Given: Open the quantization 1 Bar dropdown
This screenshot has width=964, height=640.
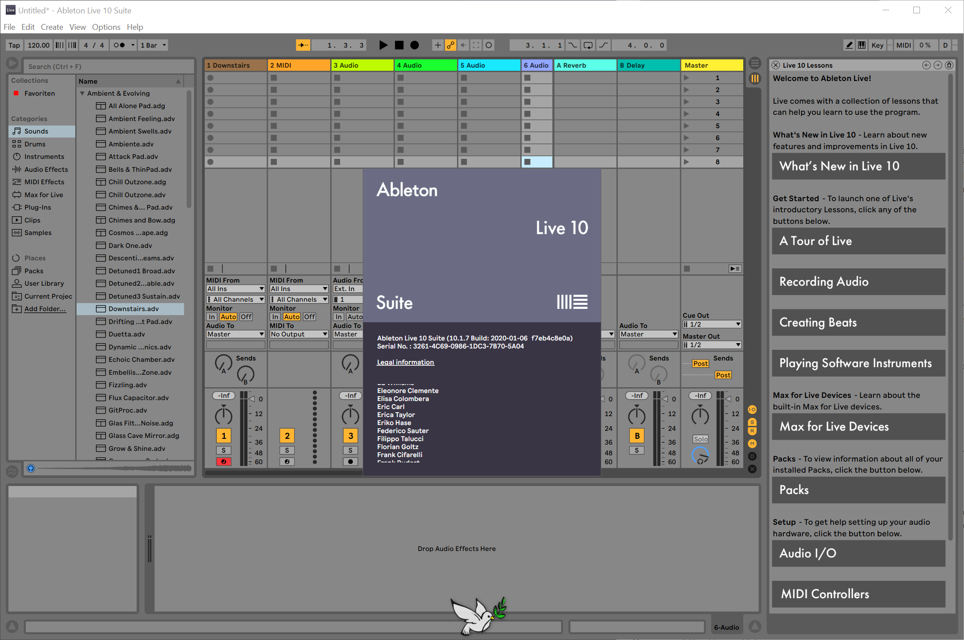Looking at the screenshot, I should pos(153,45).
